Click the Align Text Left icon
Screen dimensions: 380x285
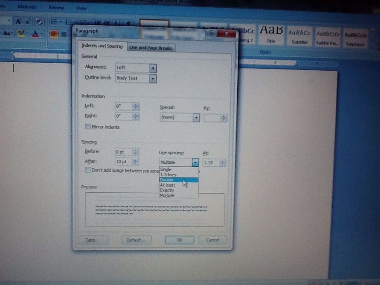point(53,34)
